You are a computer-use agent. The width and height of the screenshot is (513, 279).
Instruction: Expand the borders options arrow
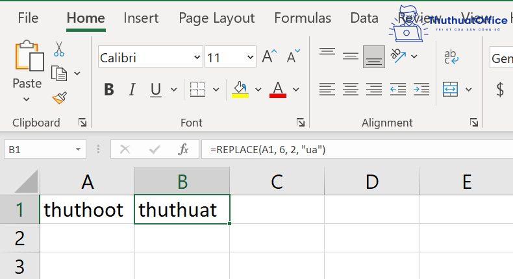coord(216,90)
